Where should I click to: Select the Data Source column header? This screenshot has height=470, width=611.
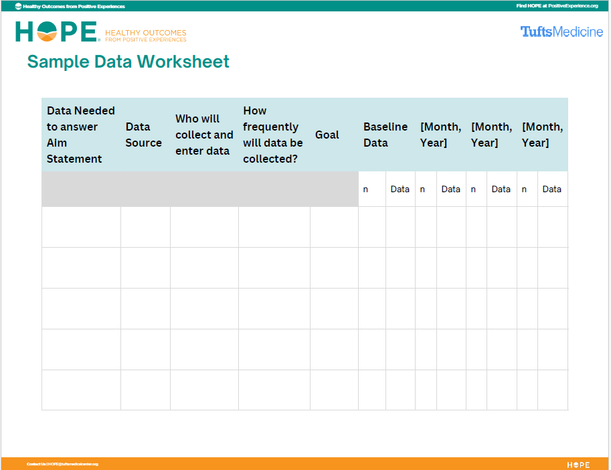pos(143,135)
